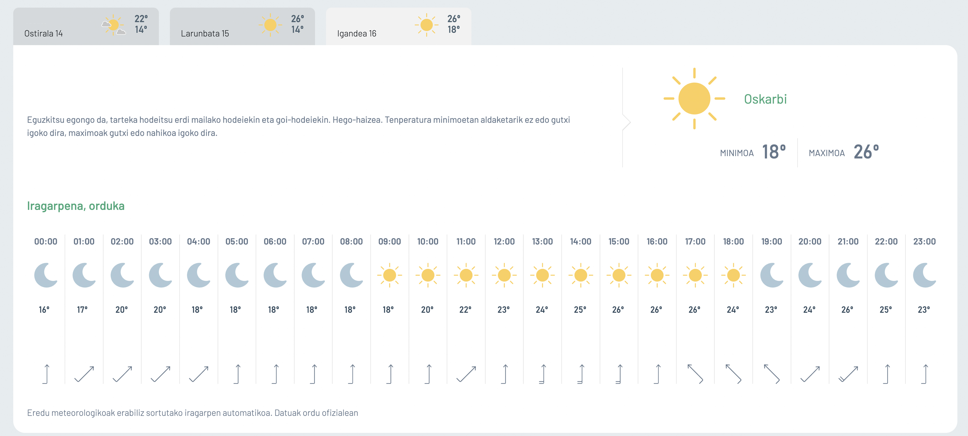
Task: Click the sun icon on Larunbata 15 tab
Action: [x=270, y=25]
